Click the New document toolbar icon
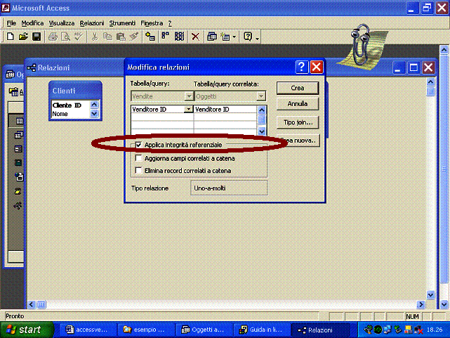Image resolution: width=450 pixels, height=338 pixels. tap(10, 37)
